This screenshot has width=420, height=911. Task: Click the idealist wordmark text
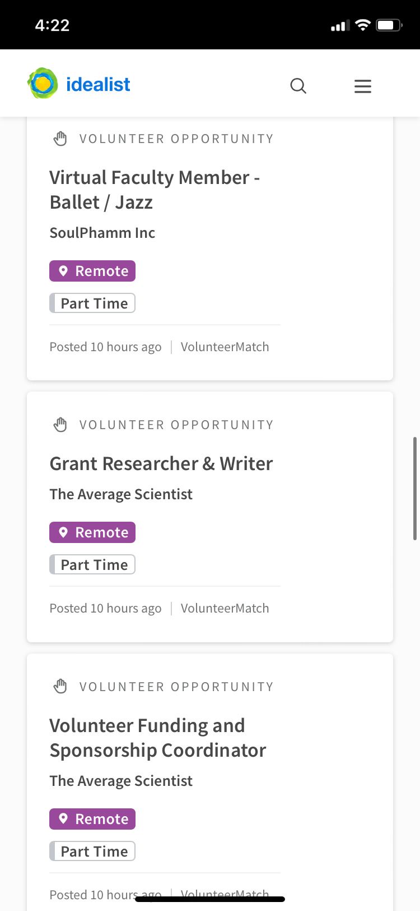(x=98, y=84)
